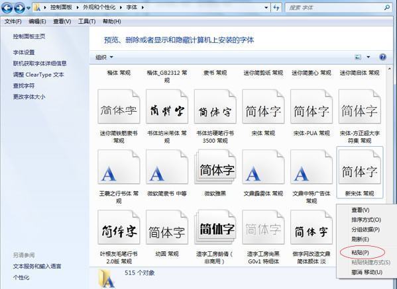Select the 文鼎霹雳体 常规 font icon

tap(263, 167)
